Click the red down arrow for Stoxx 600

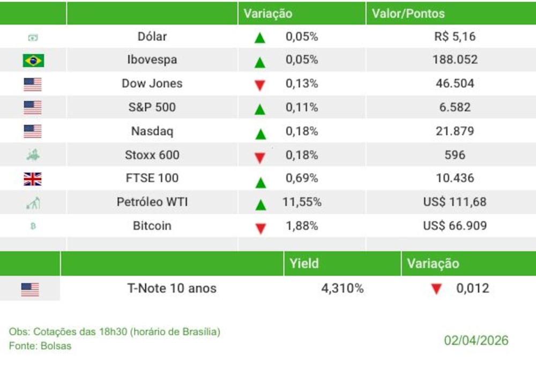[x=260, y=158]
